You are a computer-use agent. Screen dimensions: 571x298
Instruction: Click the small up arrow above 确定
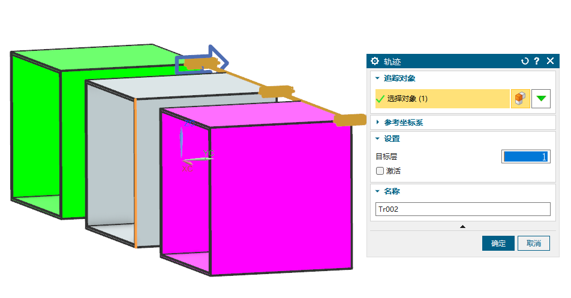click(x=462, y=227)
